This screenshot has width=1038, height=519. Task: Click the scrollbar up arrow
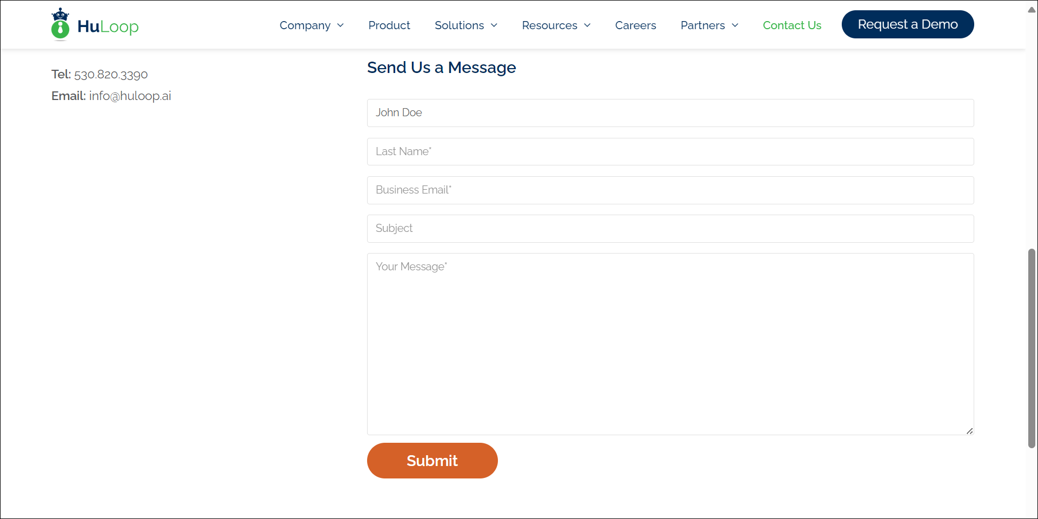[1032, 10]
